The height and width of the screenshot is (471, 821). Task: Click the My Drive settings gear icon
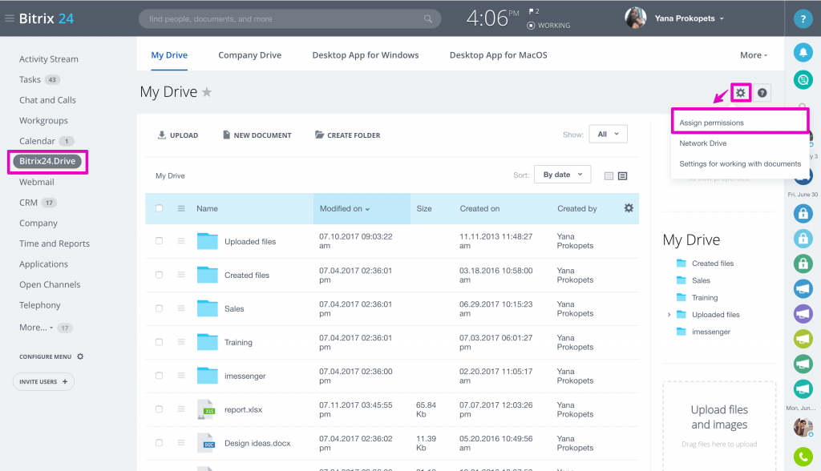tap(740, 93)
